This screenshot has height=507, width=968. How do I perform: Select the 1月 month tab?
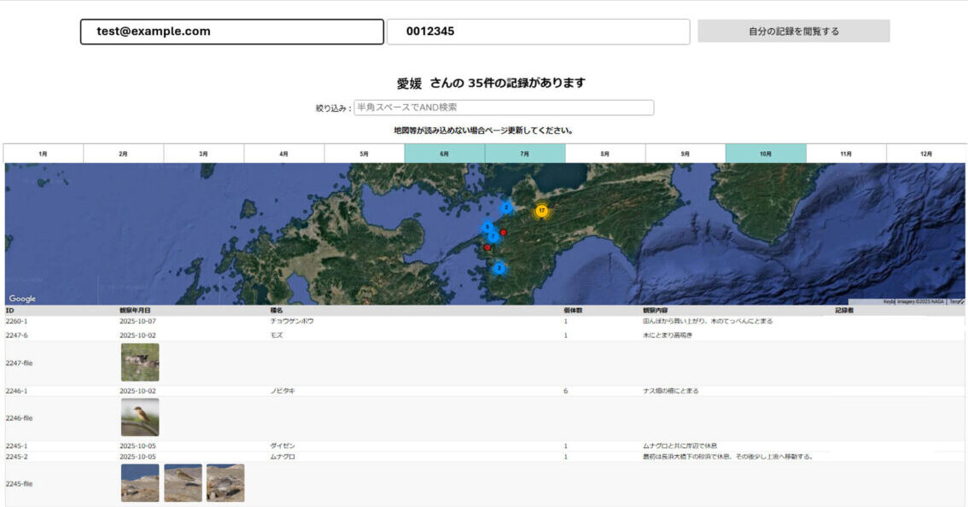point(44,154)
